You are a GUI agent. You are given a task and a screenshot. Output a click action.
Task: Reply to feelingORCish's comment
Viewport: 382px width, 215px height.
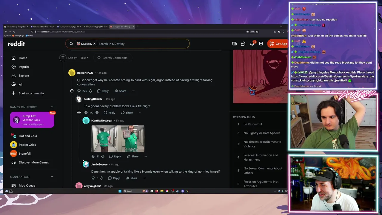click(109, 113)
